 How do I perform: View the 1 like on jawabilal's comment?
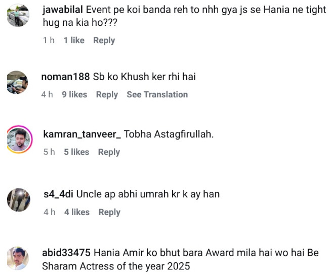tap(74, 40)
